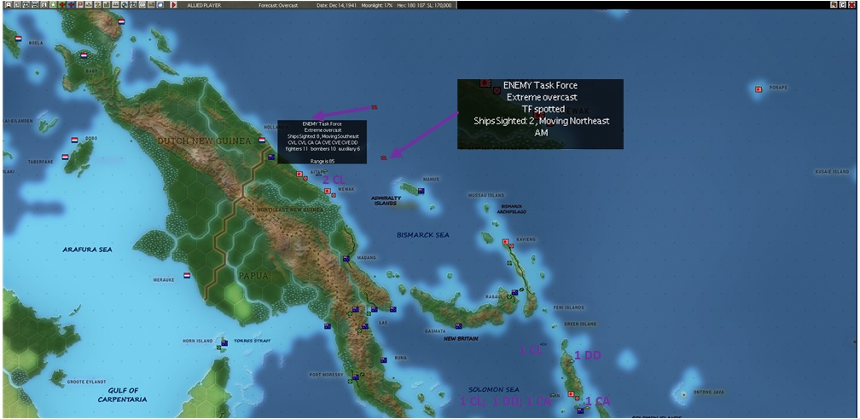Click the ONTONG JAVA label
860x419 pixels.
click(x=708, y=392)
